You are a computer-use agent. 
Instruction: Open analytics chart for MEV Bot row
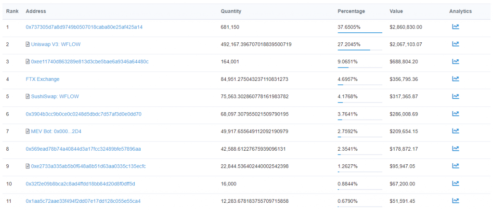pyautogui.click(x=455, y=131)
